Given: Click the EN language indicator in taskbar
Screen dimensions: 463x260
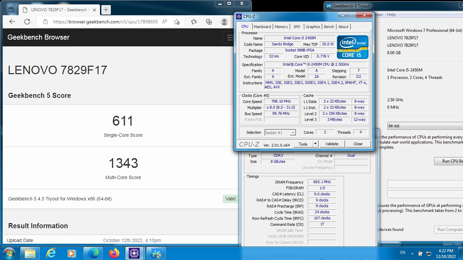Looking at the screenshot, I should point(403,253).
